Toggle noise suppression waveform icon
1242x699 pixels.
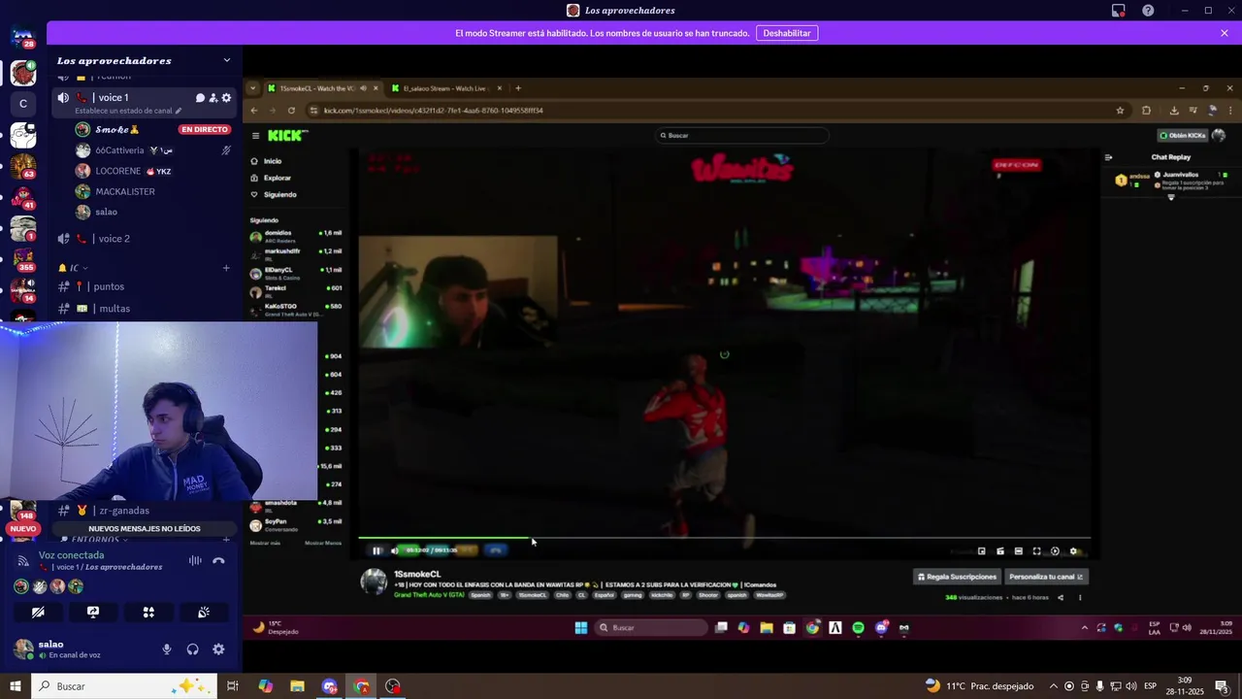(195, 560)
